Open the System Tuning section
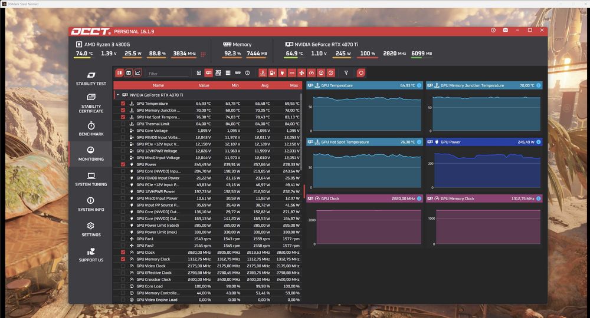This screenshot has width=590, height=318. [x=91, y=179]
